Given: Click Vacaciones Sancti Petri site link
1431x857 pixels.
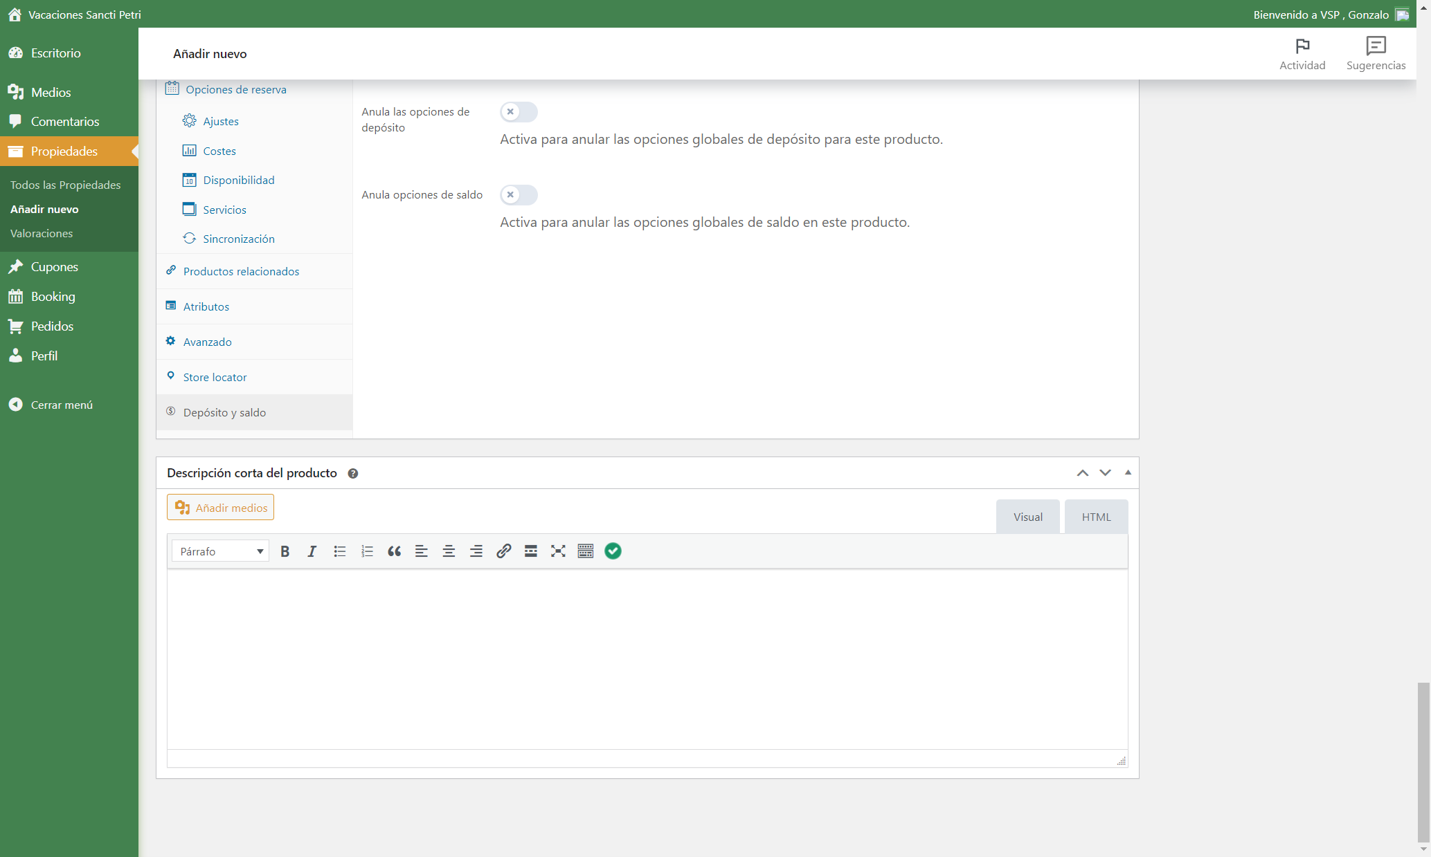Looking at the screenshot, I should [x=84, y=15].
